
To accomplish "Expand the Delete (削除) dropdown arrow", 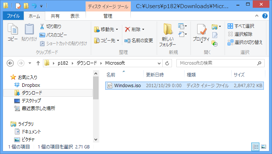I will point(143,30).
